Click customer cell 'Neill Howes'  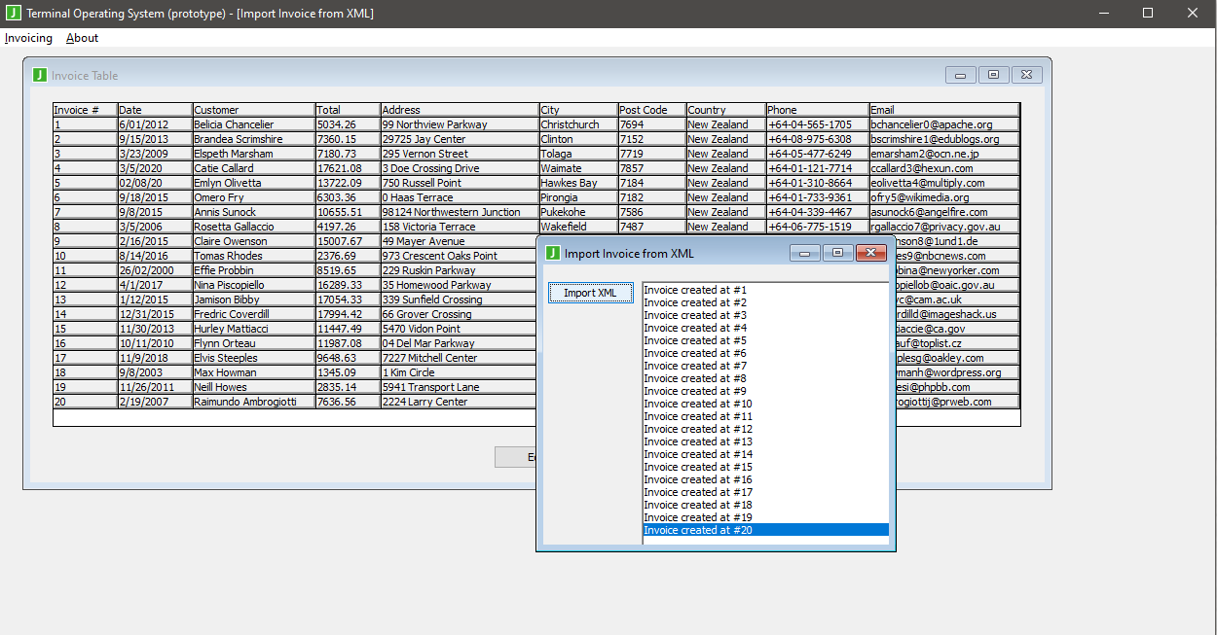click(253, 387)
